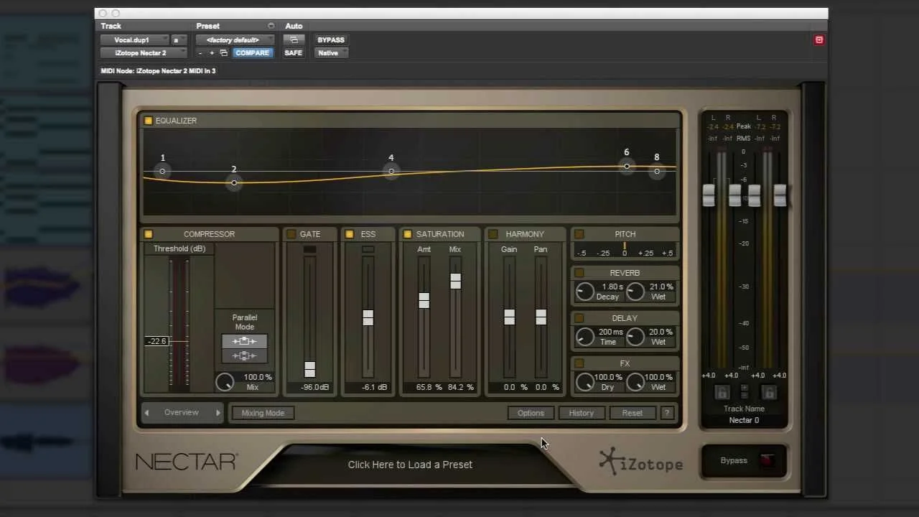Click the red icon in the plugin header
The image size is (919, 517).
point(819,39)
